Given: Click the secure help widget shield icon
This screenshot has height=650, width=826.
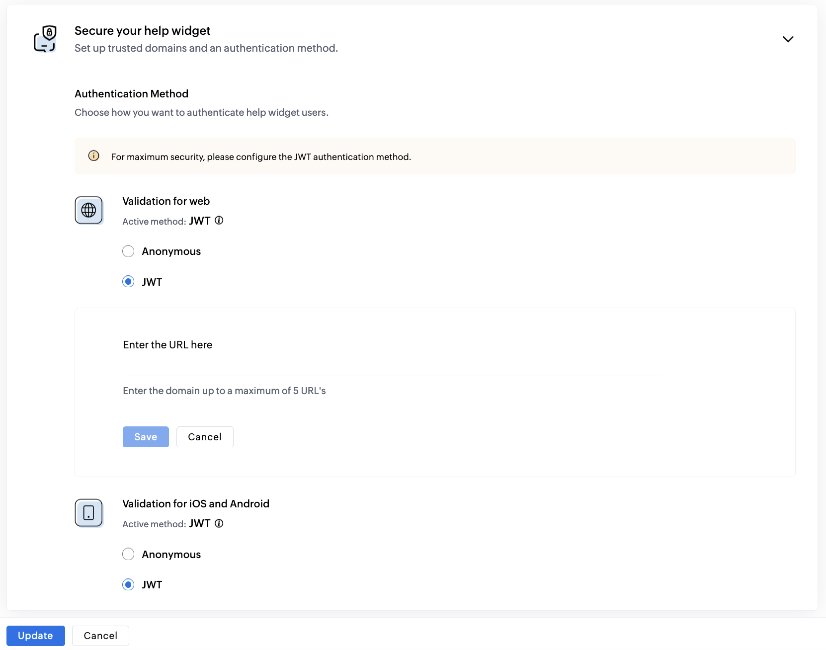Looking at the screenshot, I should pyautogui.click(x=45, y=39).
